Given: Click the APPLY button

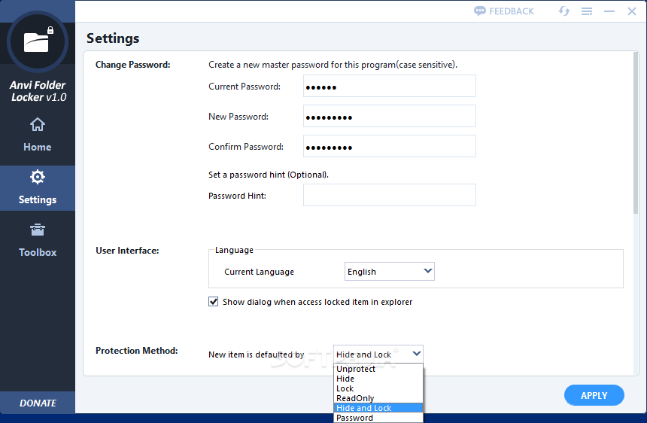Looking at the screenshot, I should 594,395.
